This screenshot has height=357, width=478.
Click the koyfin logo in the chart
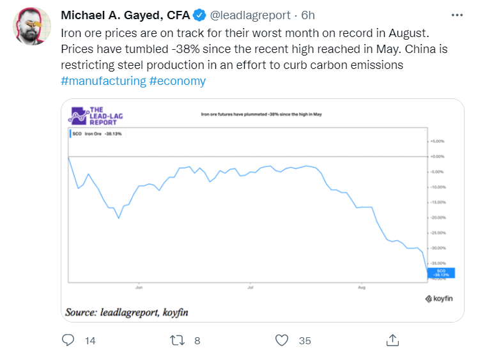pos(439,298)
